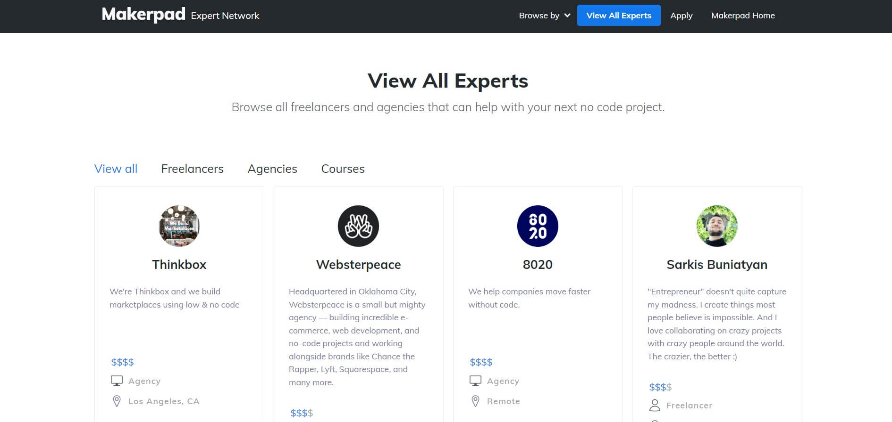892x422 pixels.
Task: Switch to the Agencies tab
Action: click(x=272, y=169)
